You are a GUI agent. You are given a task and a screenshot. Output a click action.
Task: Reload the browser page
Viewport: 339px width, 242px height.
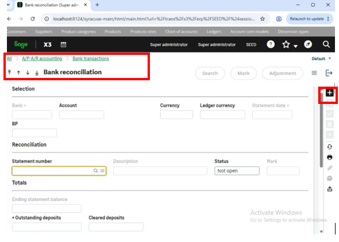click(x=33, y=19)
